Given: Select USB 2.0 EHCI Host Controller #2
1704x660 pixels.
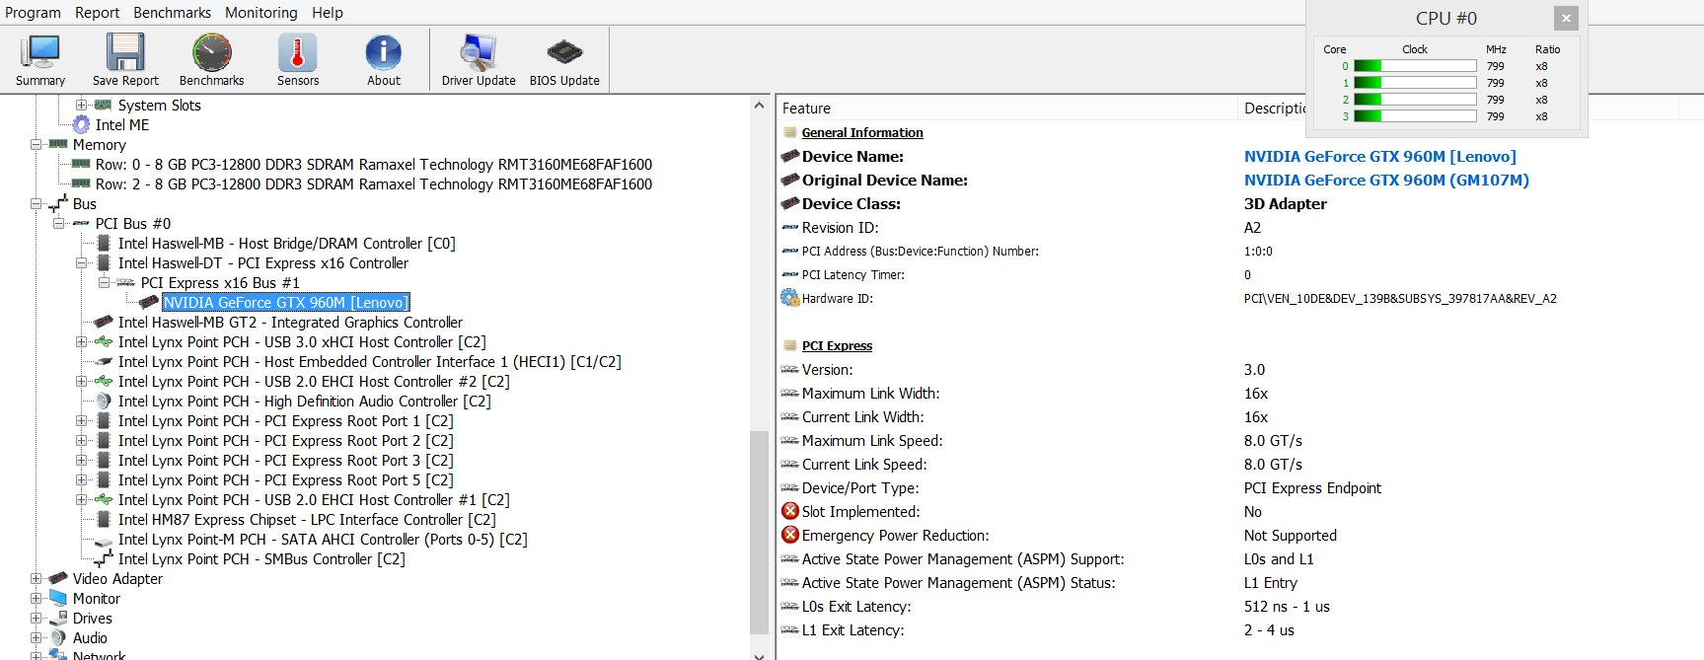Looking at the screenshot, I should 314,382.
